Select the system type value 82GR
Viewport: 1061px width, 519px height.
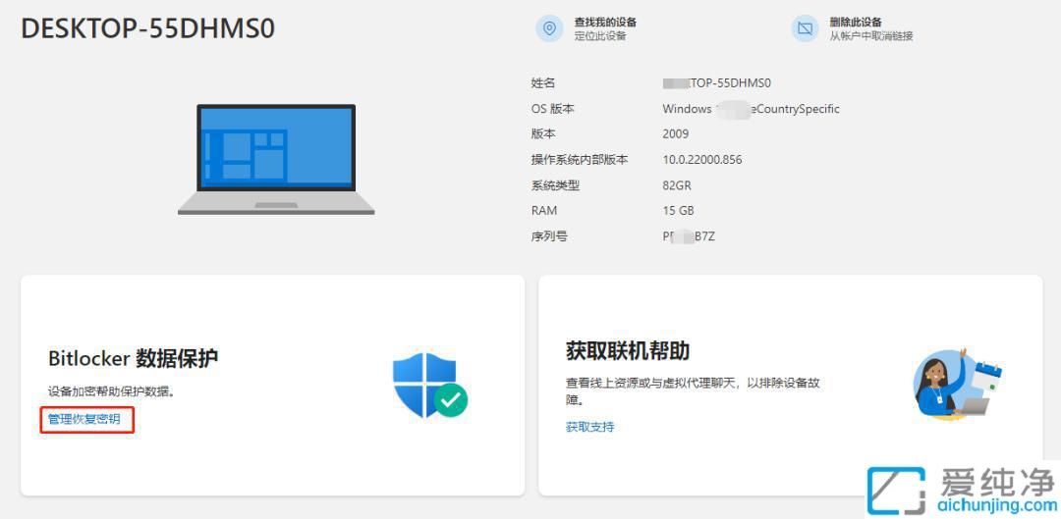[x=677, y=185]
